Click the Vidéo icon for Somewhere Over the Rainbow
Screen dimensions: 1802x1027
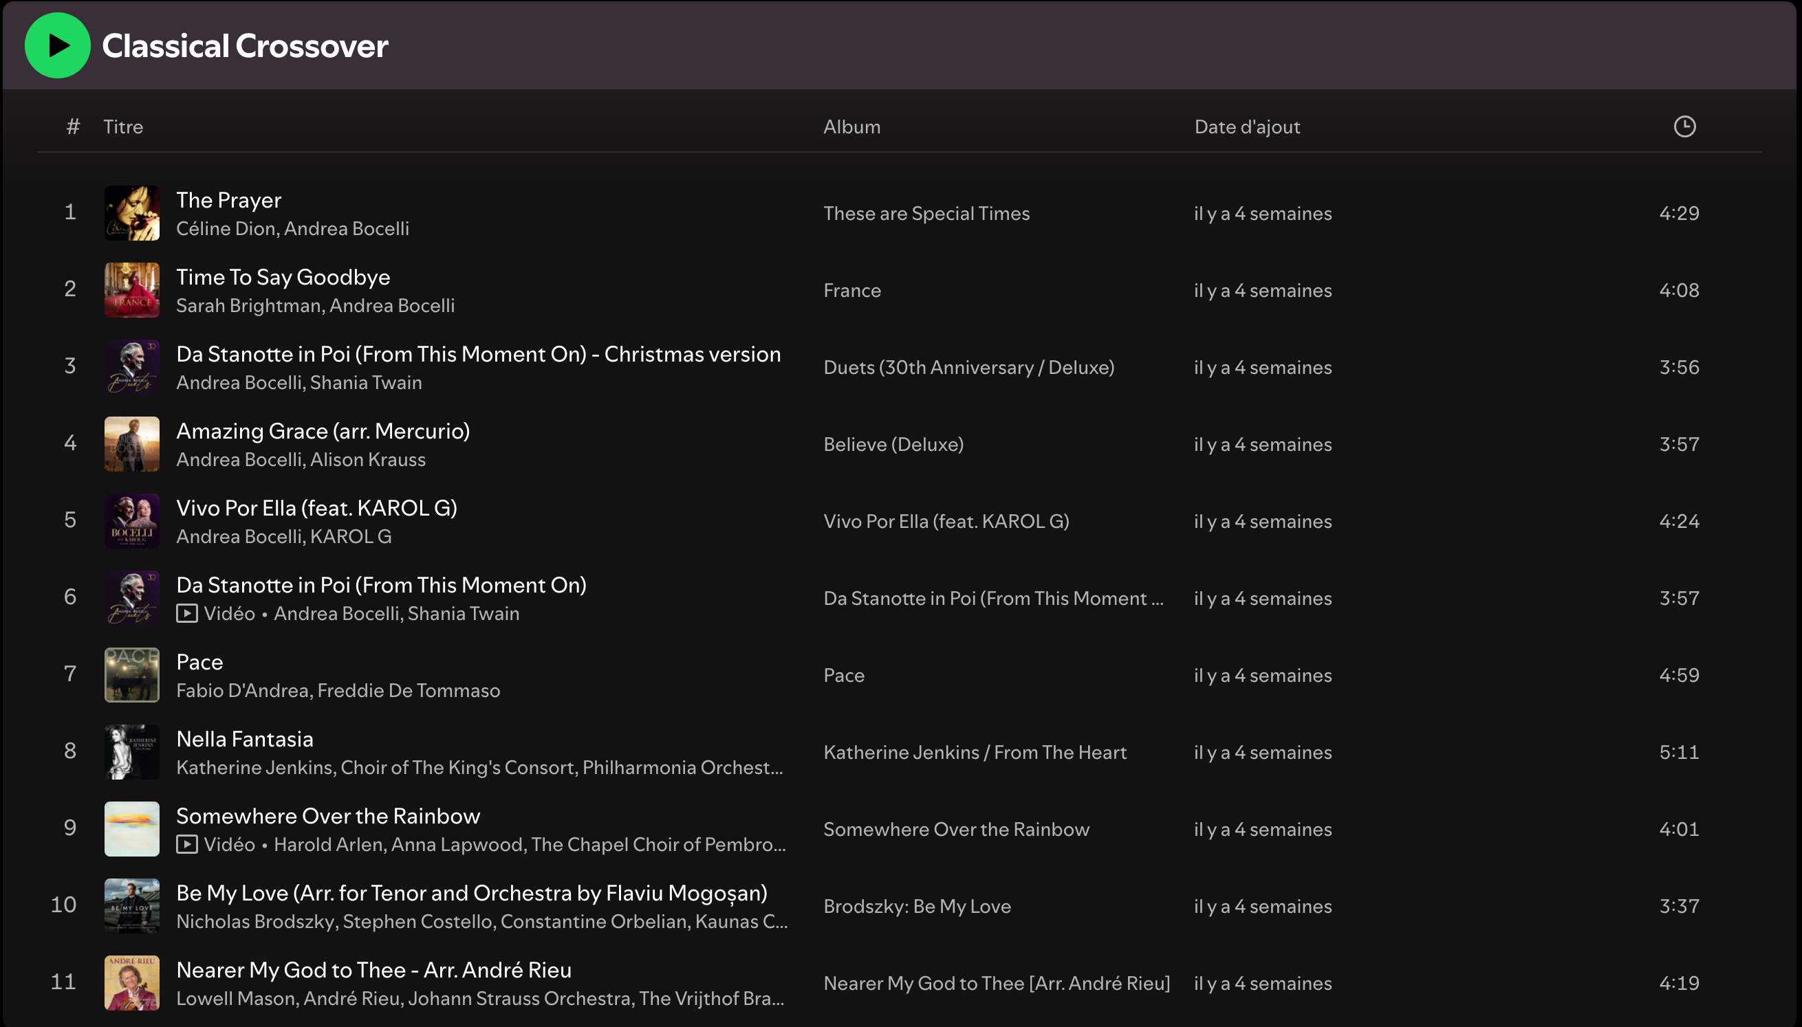pos(186,844)
